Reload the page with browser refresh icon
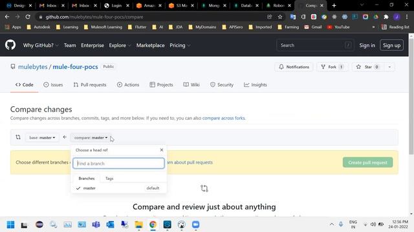The image size is (414, 232). point(28,17)
